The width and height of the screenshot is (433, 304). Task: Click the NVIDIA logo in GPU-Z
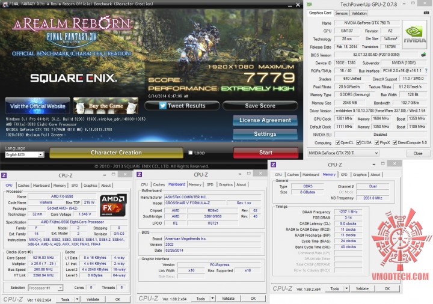(415, 35)
